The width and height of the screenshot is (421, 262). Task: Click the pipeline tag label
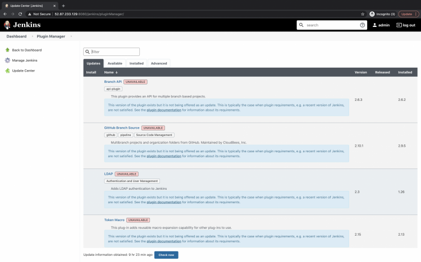coord(126,135)
